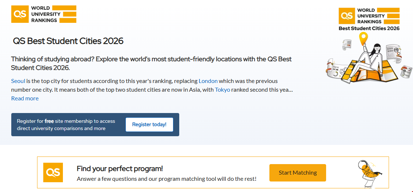Click the chart document icon right of student
The image size is (413, 192).
point(393,54)
